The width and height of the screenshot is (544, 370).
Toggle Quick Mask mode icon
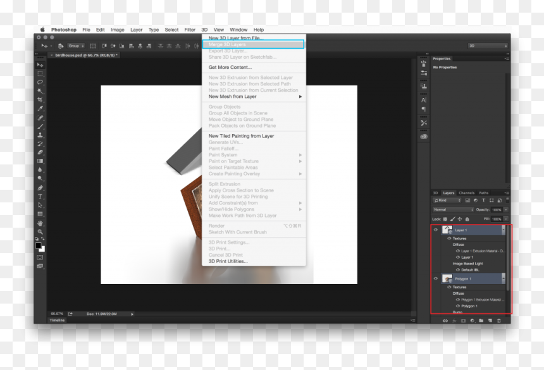point(40,257)
